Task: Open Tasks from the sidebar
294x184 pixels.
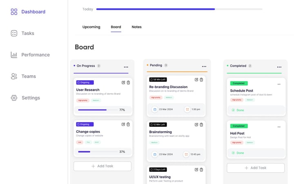Action: click(28, 33)
